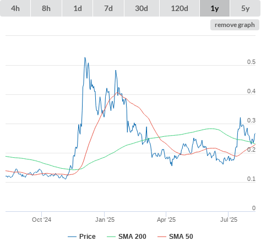Image resolution: width=261 pixels, height=251 pixels.
Task: Show the 5y price history
Action: tap(246, 8)
